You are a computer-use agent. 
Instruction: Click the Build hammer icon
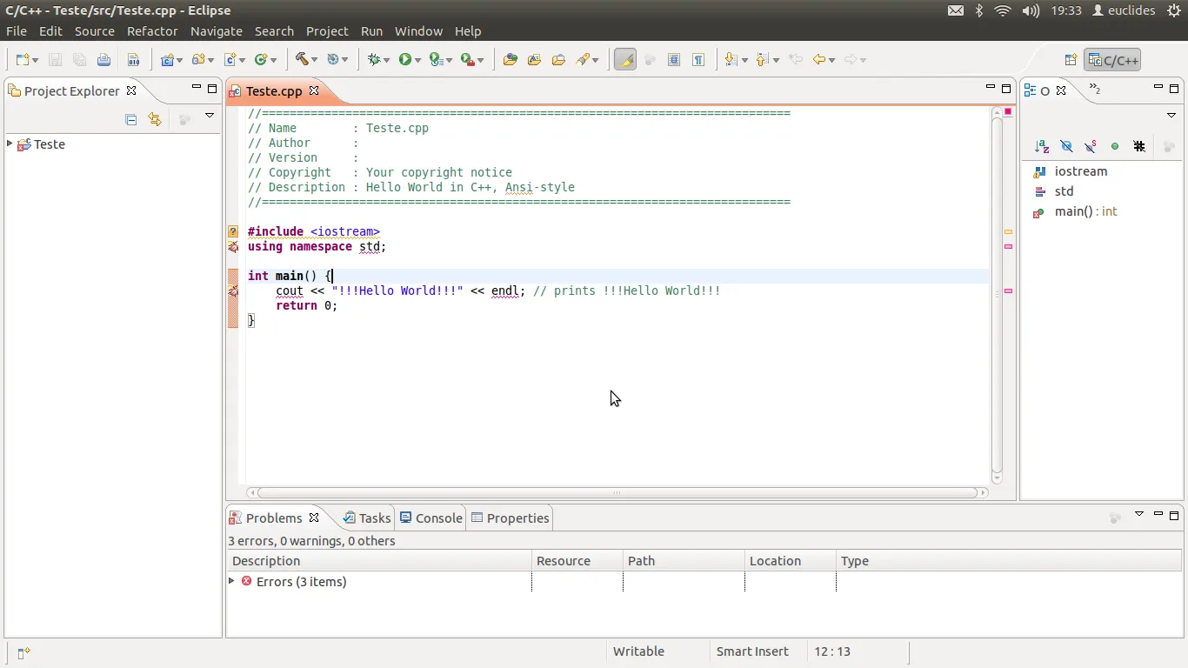pos(302,59)
